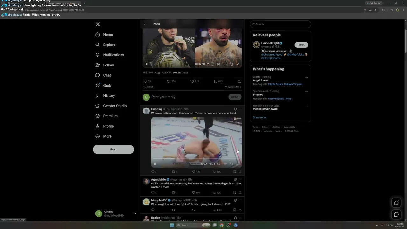This screenshot has height=229, width=407.
Task: Click the Reply submit button
Action: tap(235, 97)
